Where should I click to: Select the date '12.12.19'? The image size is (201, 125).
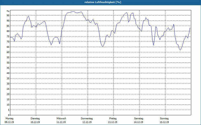point(87,122)
